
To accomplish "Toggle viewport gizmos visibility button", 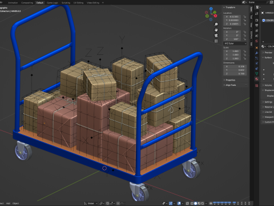I will click(171, 203).
